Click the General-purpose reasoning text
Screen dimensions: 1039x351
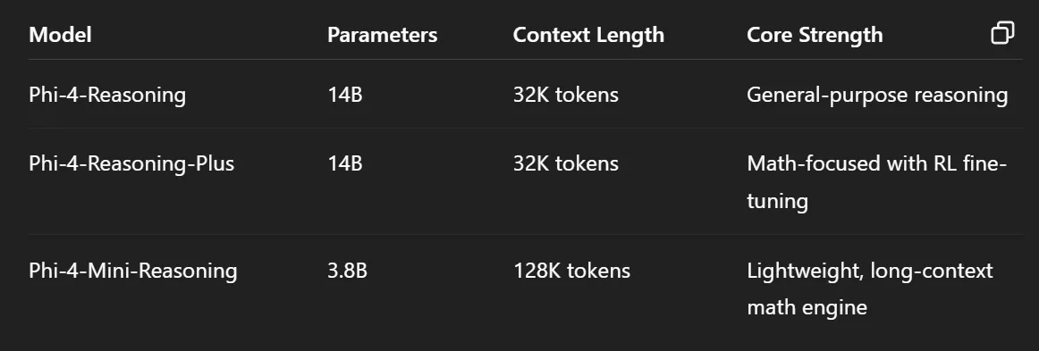[x=877, y=95]
